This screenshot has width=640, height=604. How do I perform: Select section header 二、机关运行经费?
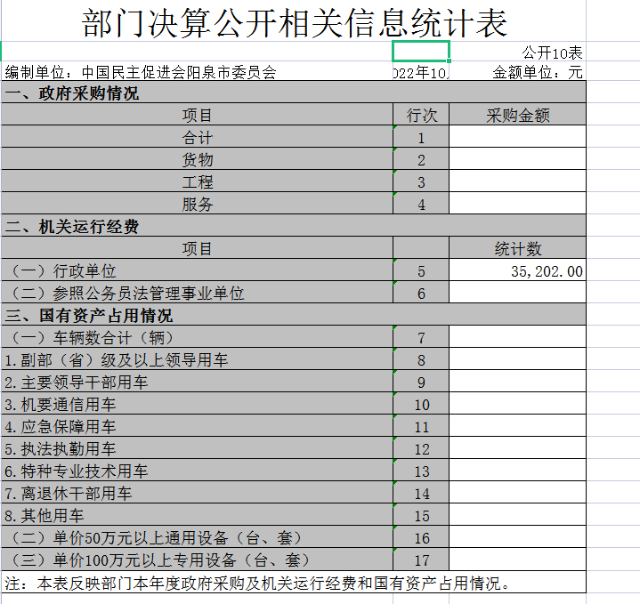point(294,226)
